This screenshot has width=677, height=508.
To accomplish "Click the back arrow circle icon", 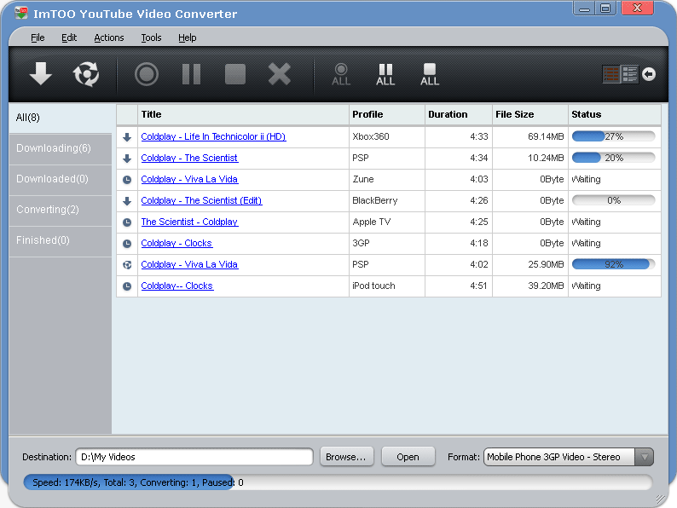I will point(649,74).
